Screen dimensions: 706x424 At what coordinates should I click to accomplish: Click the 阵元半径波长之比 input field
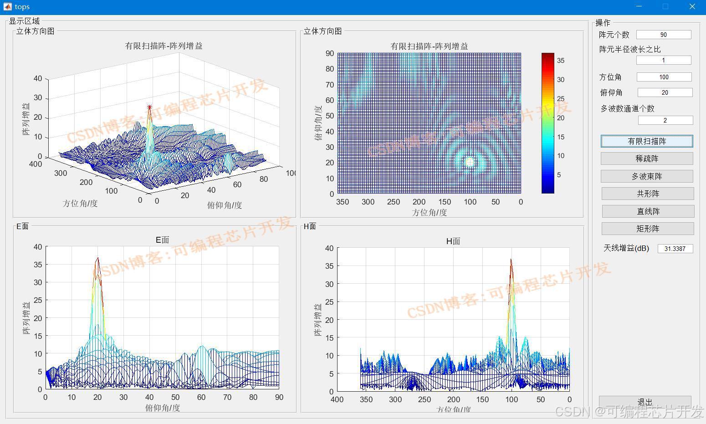[664, 60]
